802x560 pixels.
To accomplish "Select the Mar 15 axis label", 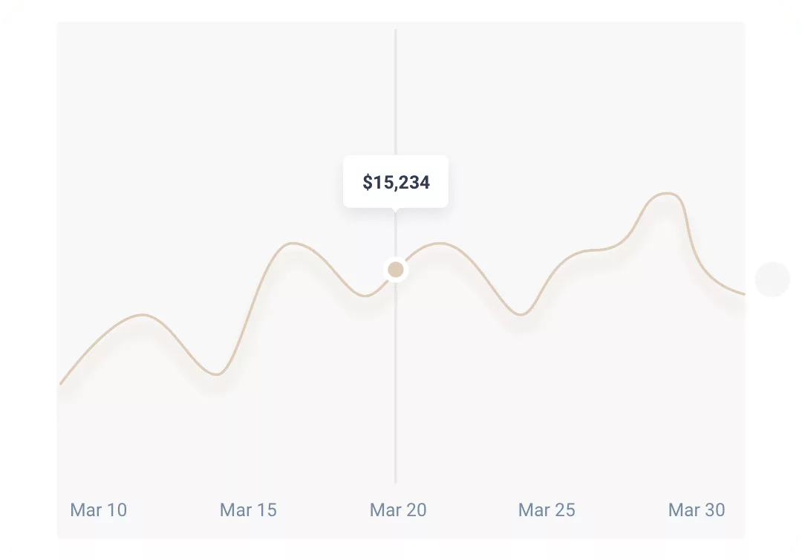I will pos(248,510).
